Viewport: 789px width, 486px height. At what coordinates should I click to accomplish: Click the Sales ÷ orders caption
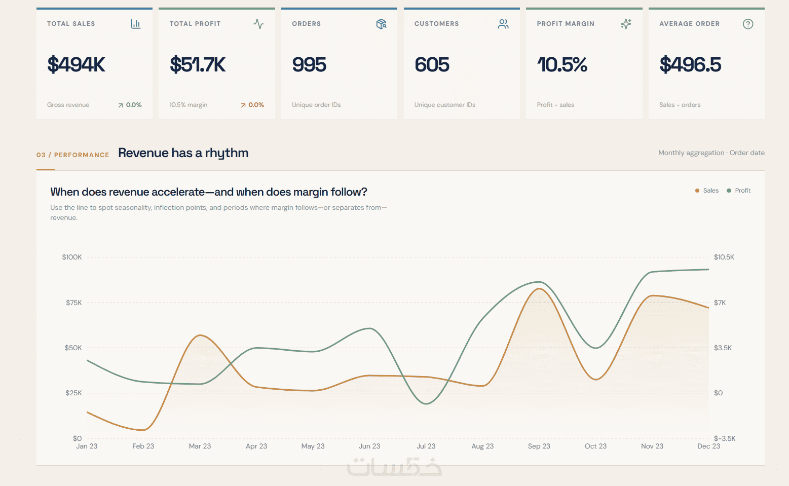[680, 105]
